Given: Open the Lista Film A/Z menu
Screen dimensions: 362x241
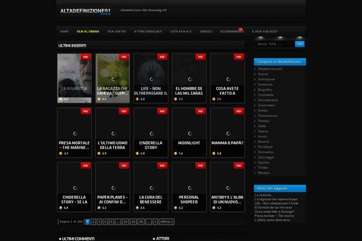Looking at the screenshot, I should tap(181, 31).
